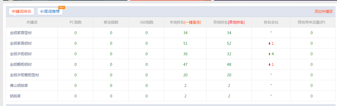Click the red down arrow for 全铝家居铝材
The width and height of the screenshot is (337, 106).
tap(269, 44)
